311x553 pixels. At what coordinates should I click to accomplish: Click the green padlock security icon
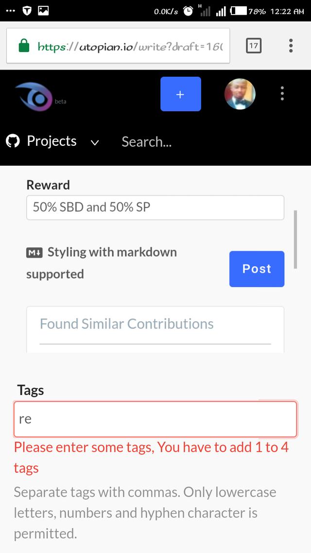pos(24,47)
